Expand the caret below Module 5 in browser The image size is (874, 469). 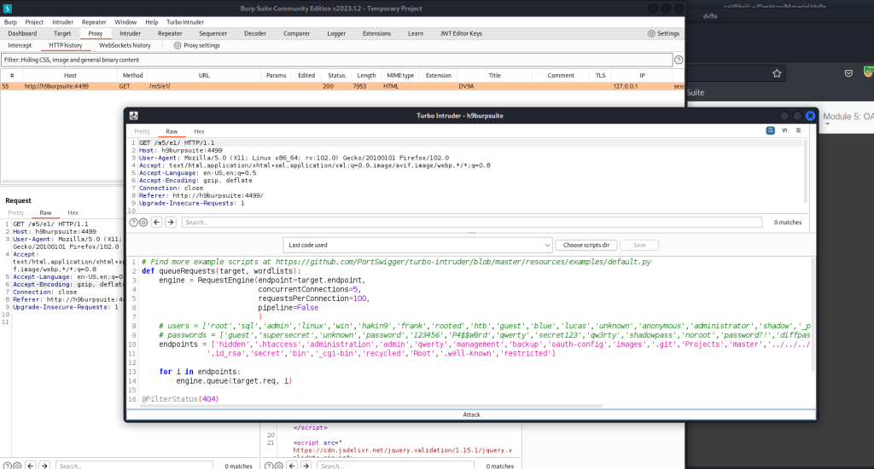tap(827, 124)
